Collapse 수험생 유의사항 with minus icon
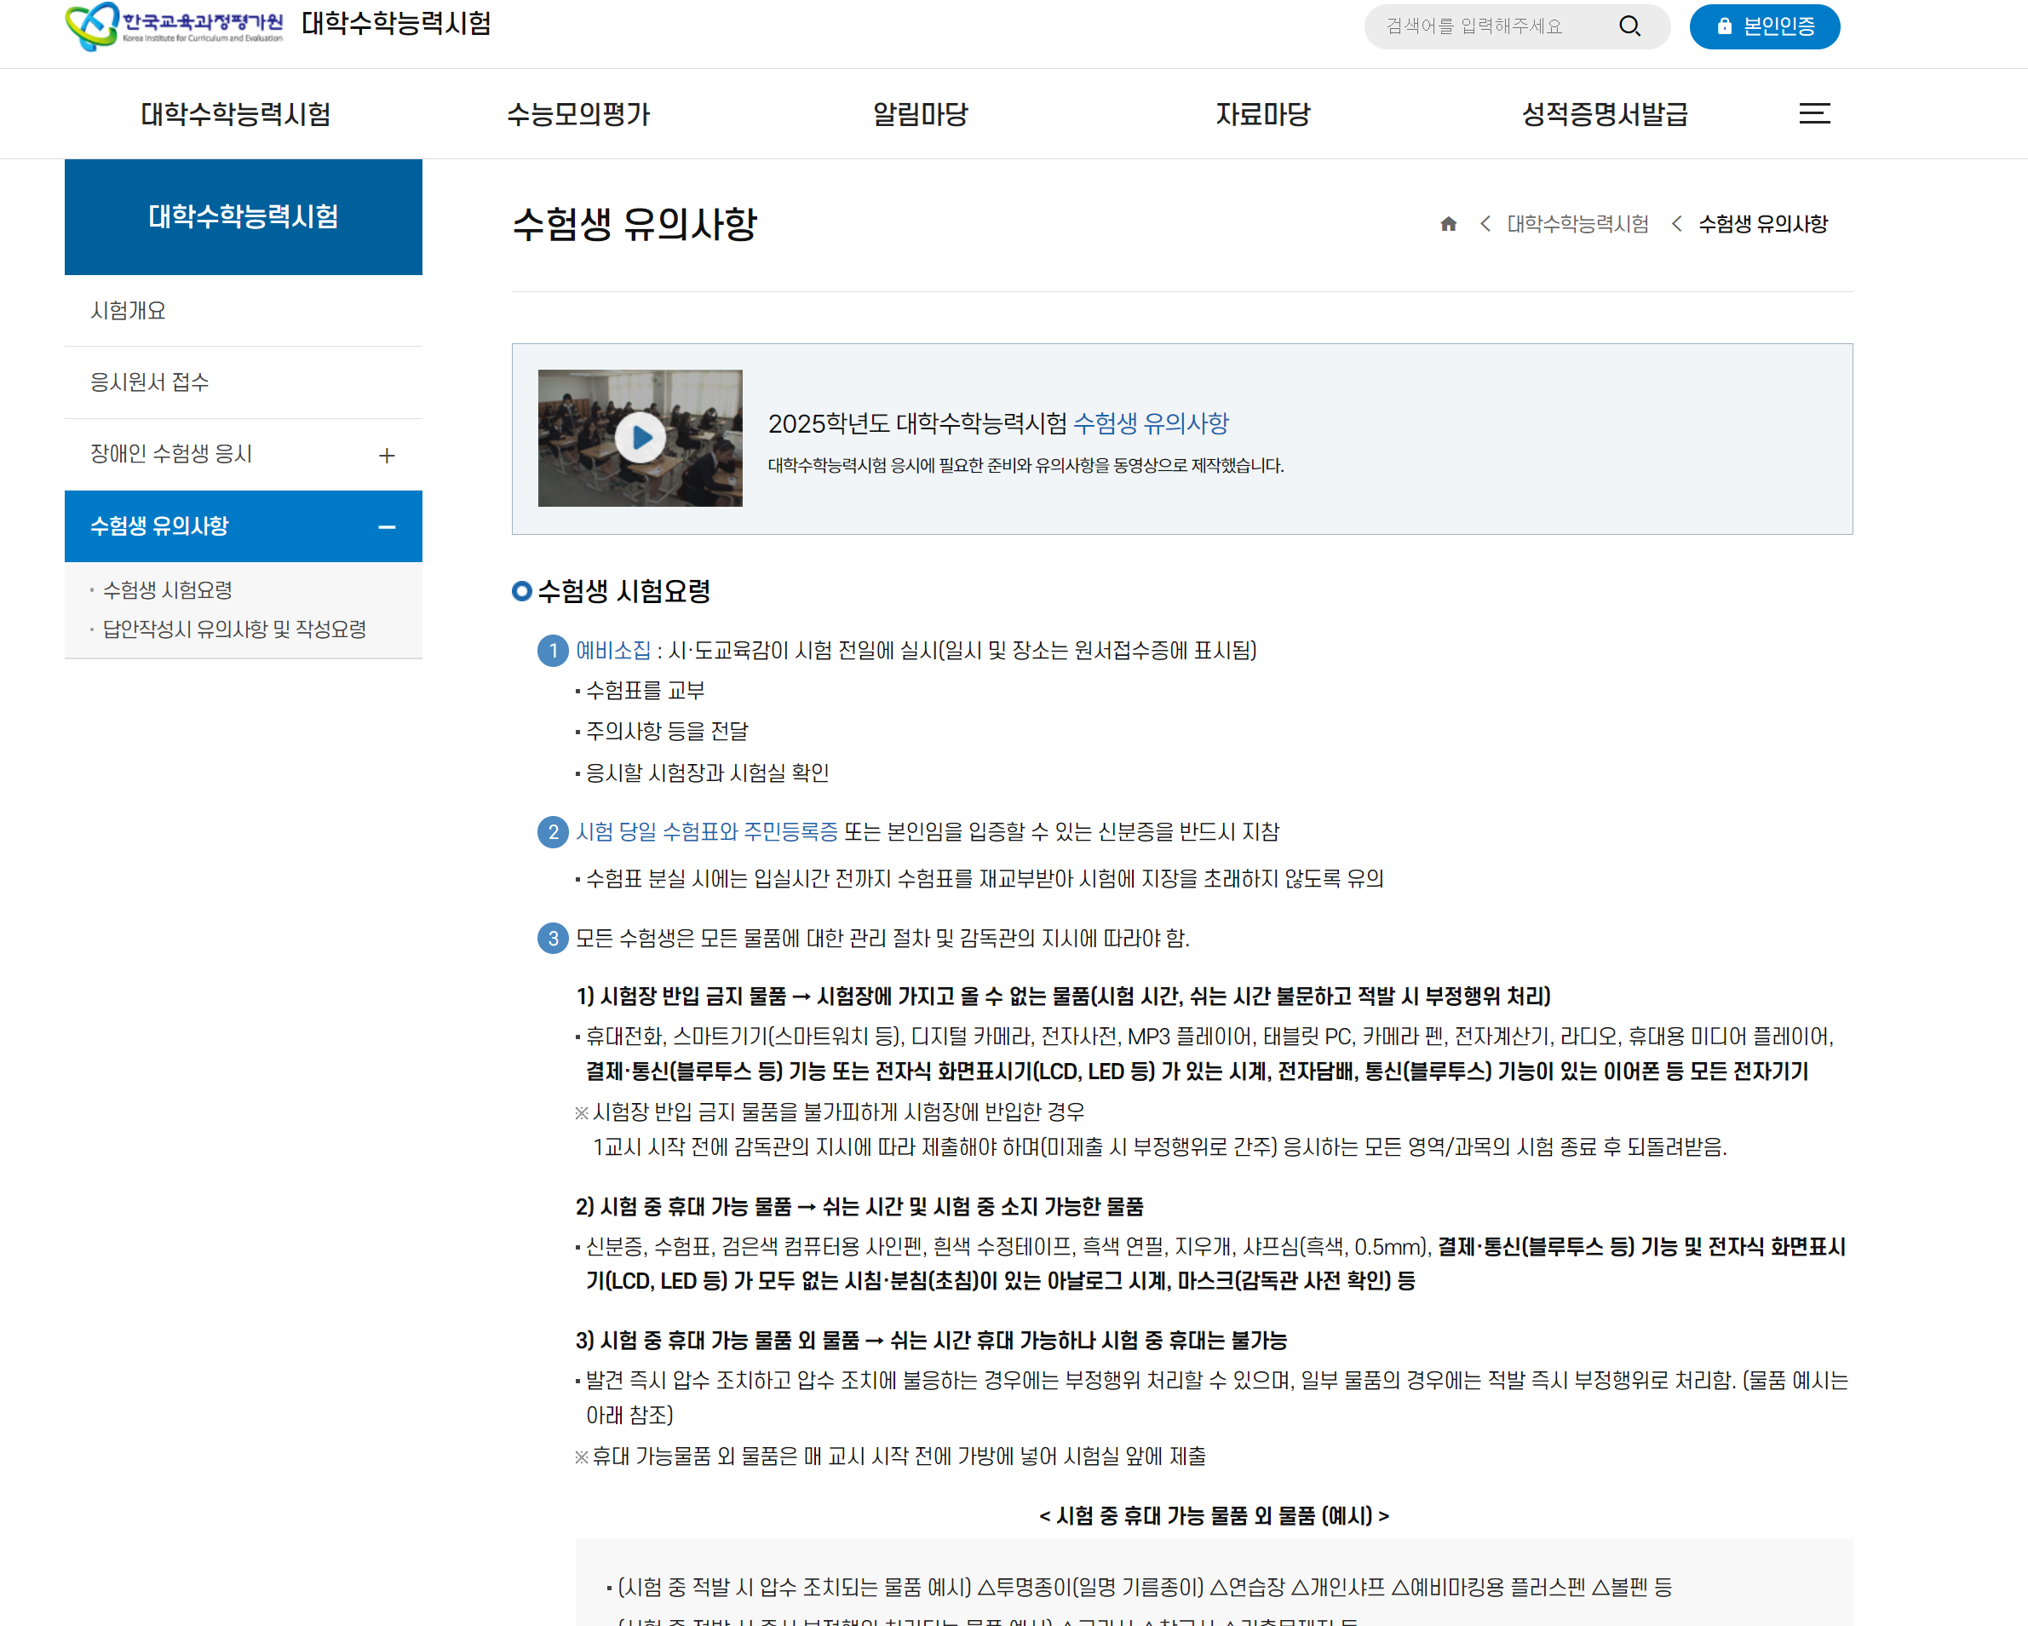Image resolution: width=2028 pixels, height=1626 pixels. point(387,527)
